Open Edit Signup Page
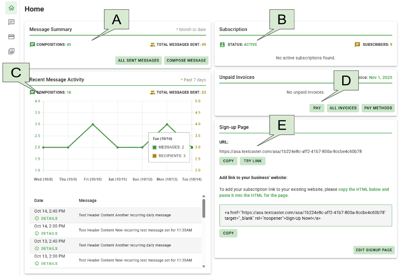 tap(374, 250)
